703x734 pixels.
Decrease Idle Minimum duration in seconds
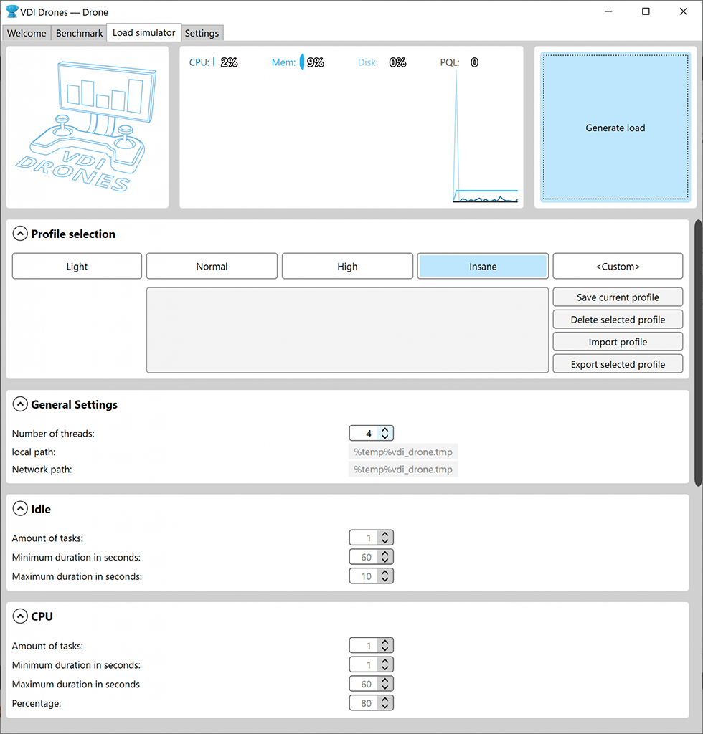tap(385, 561)
